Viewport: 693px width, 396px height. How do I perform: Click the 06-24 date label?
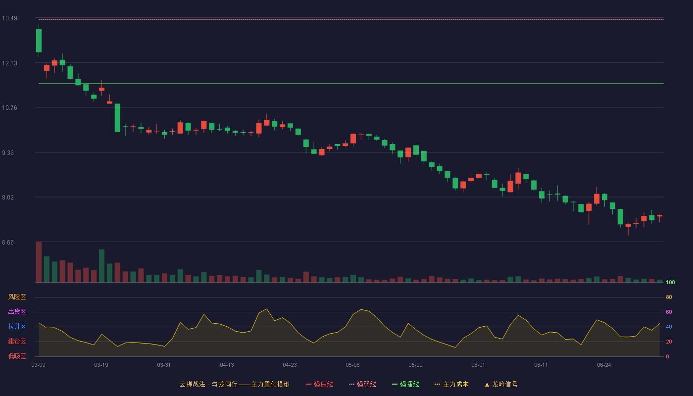604,365
